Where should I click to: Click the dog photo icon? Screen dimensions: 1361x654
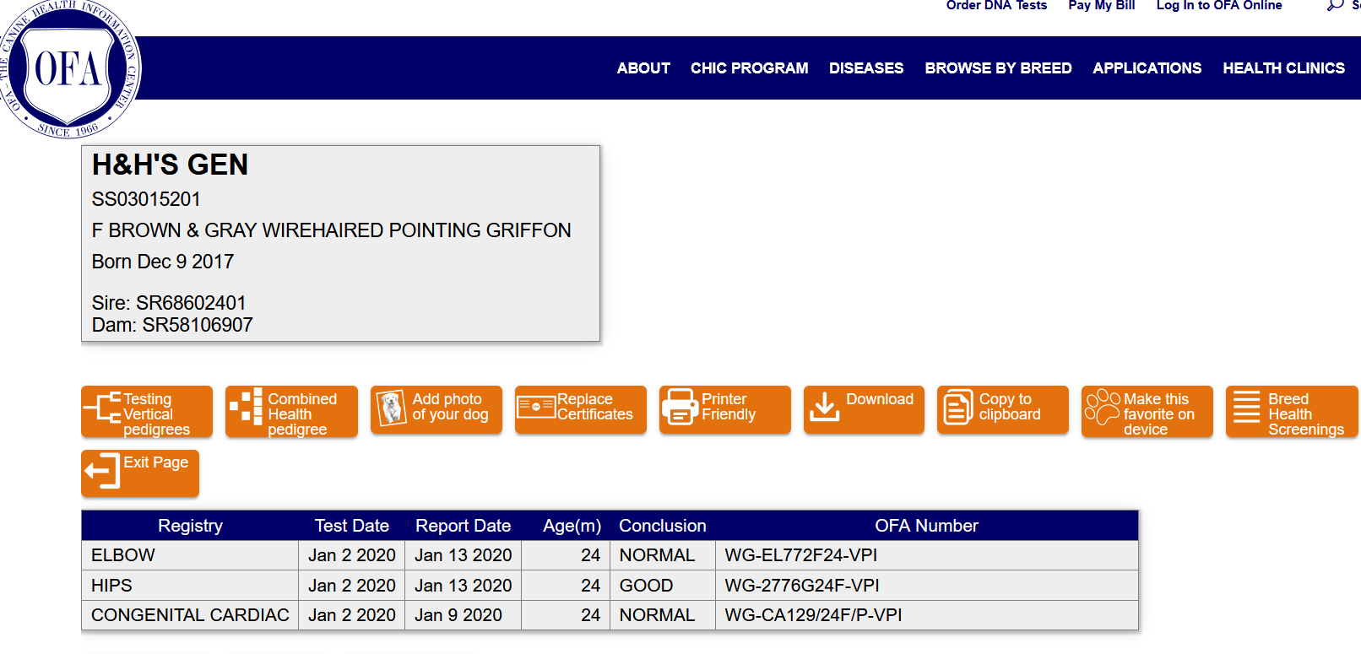point(390,408)
